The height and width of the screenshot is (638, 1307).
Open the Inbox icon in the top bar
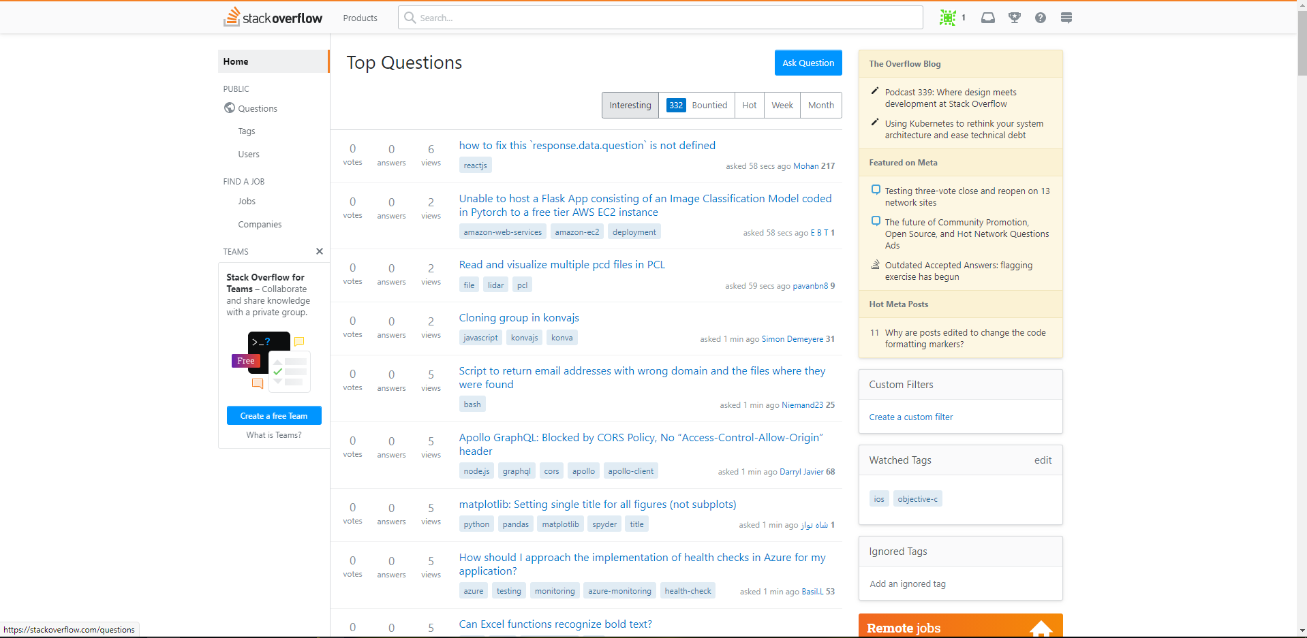[987, 18]
